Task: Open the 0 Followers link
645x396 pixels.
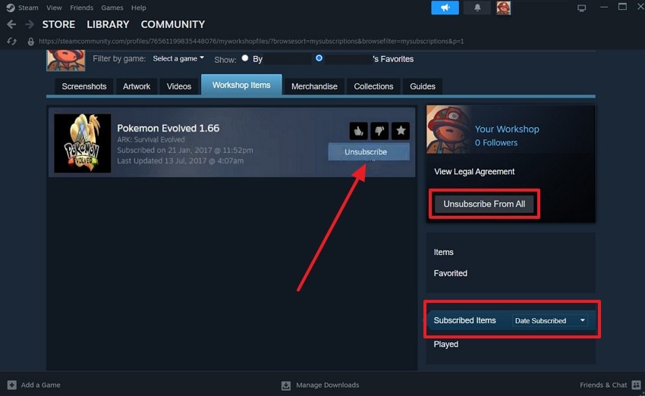Action: (496, 143)
